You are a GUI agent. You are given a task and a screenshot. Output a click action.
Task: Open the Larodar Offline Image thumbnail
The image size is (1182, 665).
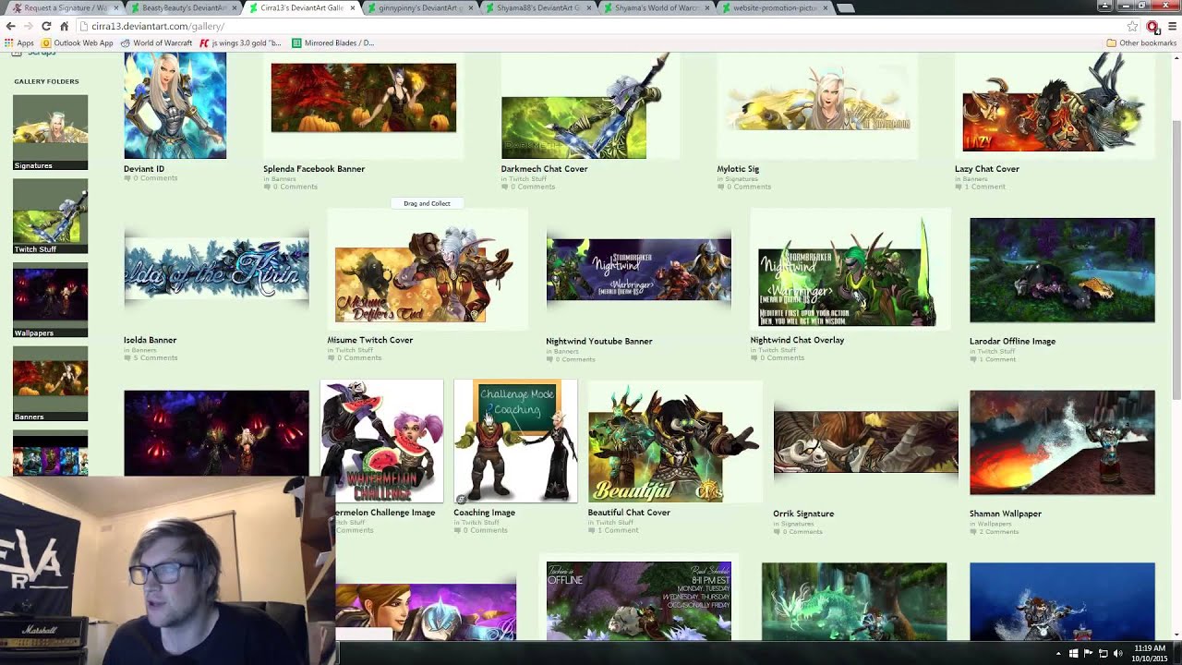click(x=1062, y=271)
